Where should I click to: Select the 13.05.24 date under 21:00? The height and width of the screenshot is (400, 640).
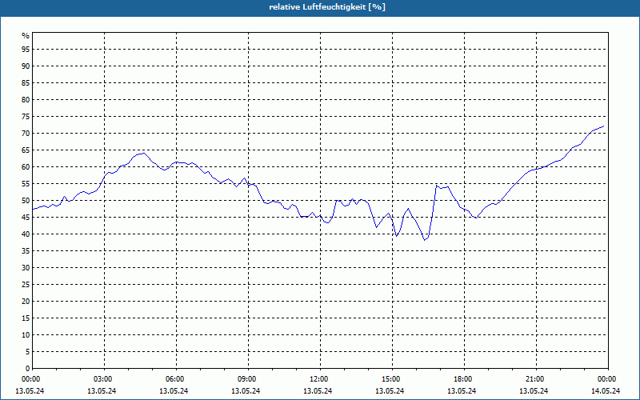click(x=534, y=391)
